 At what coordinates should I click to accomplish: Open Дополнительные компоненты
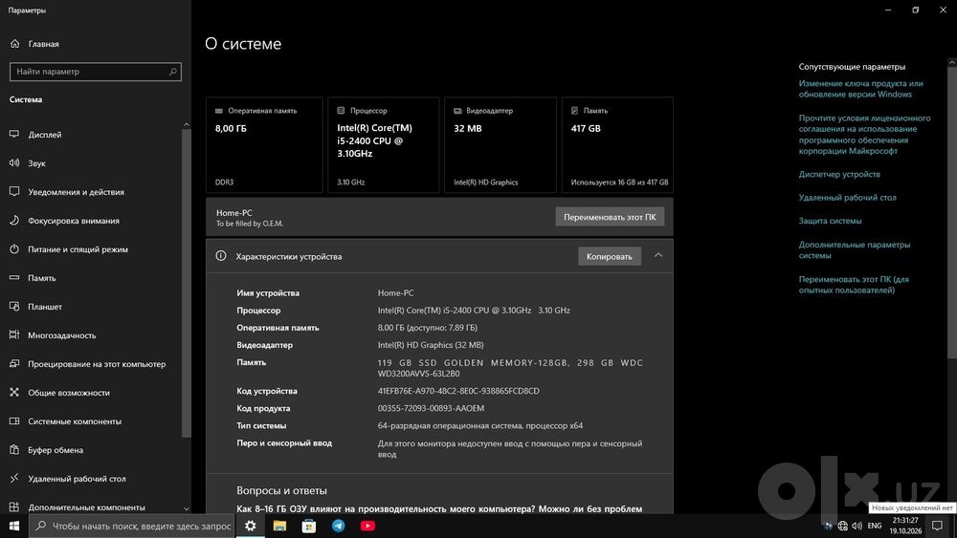pyautogui.click(x=86, y=506)
